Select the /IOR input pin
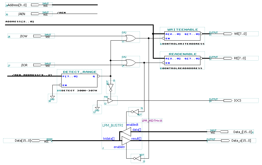 [37, 65]
